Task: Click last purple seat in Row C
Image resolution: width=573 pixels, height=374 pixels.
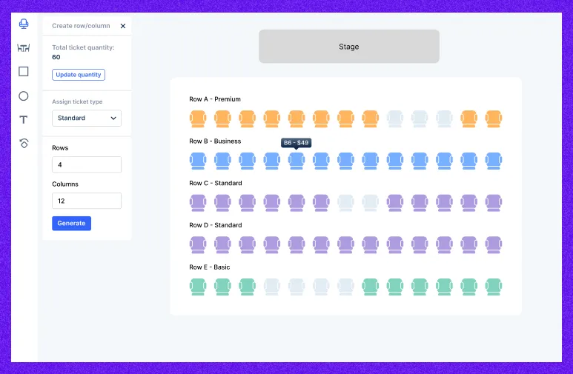Action: pyautogui.click(x=494, y=203)
